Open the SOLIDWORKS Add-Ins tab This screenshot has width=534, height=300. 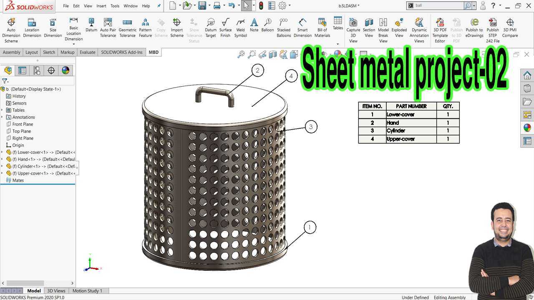click(122, 52)
